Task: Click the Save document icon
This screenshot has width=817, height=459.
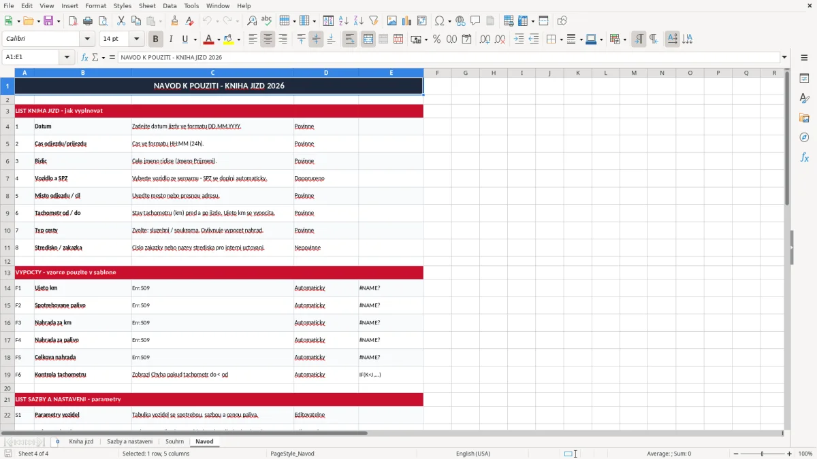Action: coord(48,21)
